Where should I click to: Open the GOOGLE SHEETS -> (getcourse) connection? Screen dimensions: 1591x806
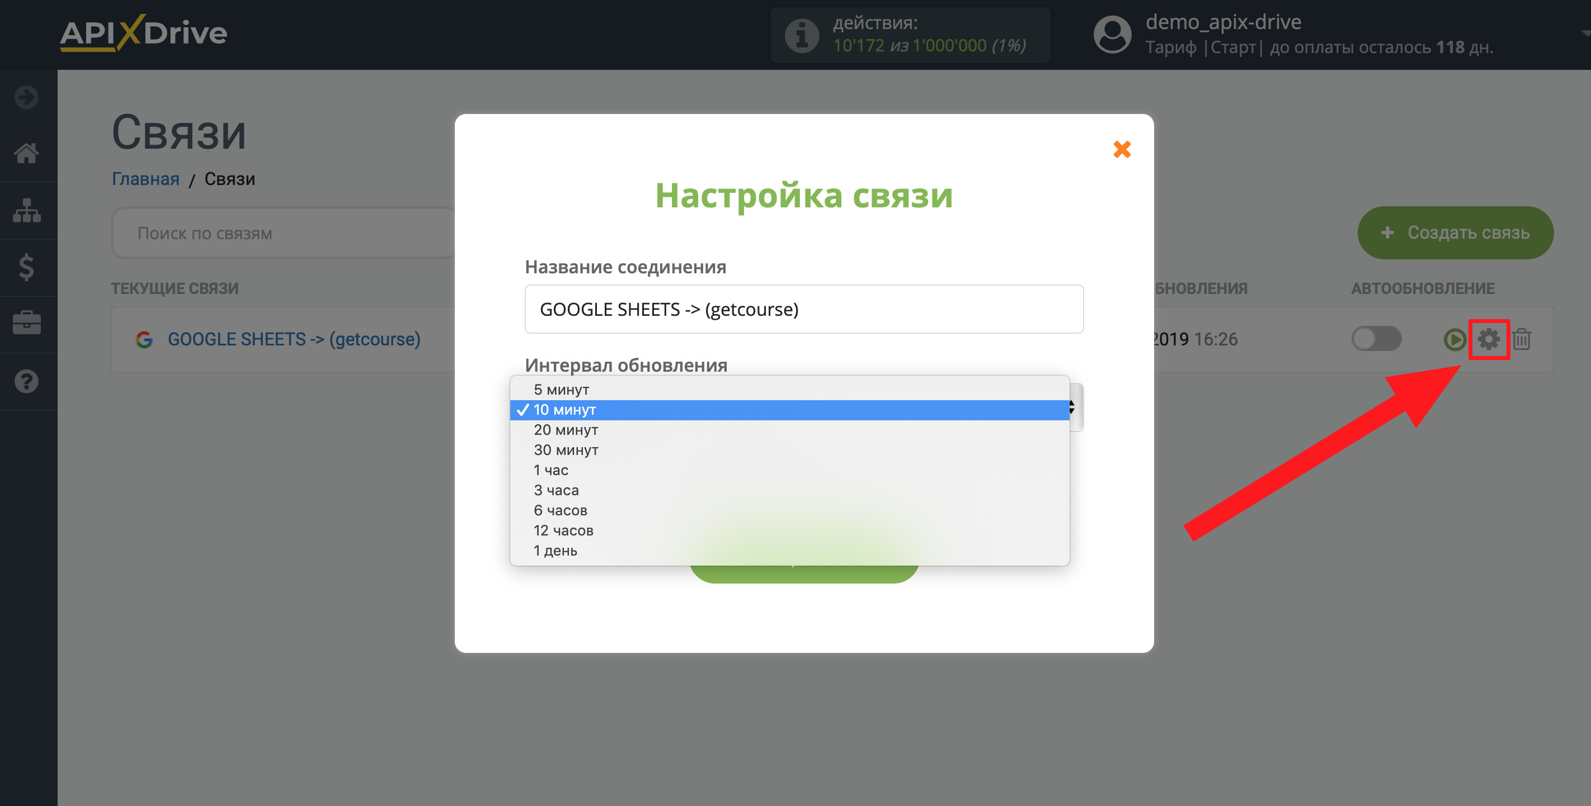[294, 339]
